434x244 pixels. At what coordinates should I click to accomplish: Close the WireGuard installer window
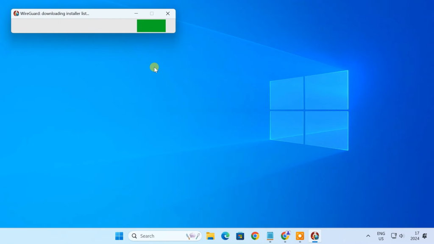point(168,14)
